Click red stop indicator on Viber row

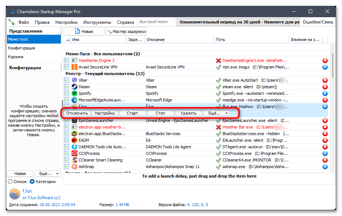(325, 80)
